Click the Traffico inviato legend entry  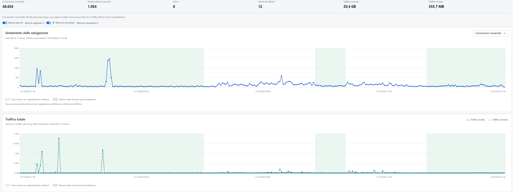[476, 120]
